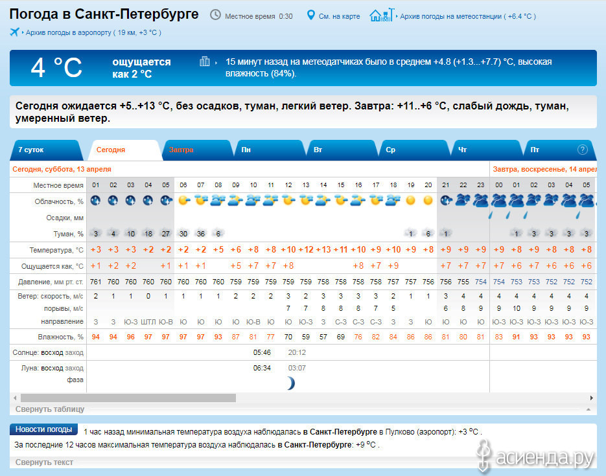Click the rain drop under tomorrow 00 hour
606x476 pixels.
491,215
